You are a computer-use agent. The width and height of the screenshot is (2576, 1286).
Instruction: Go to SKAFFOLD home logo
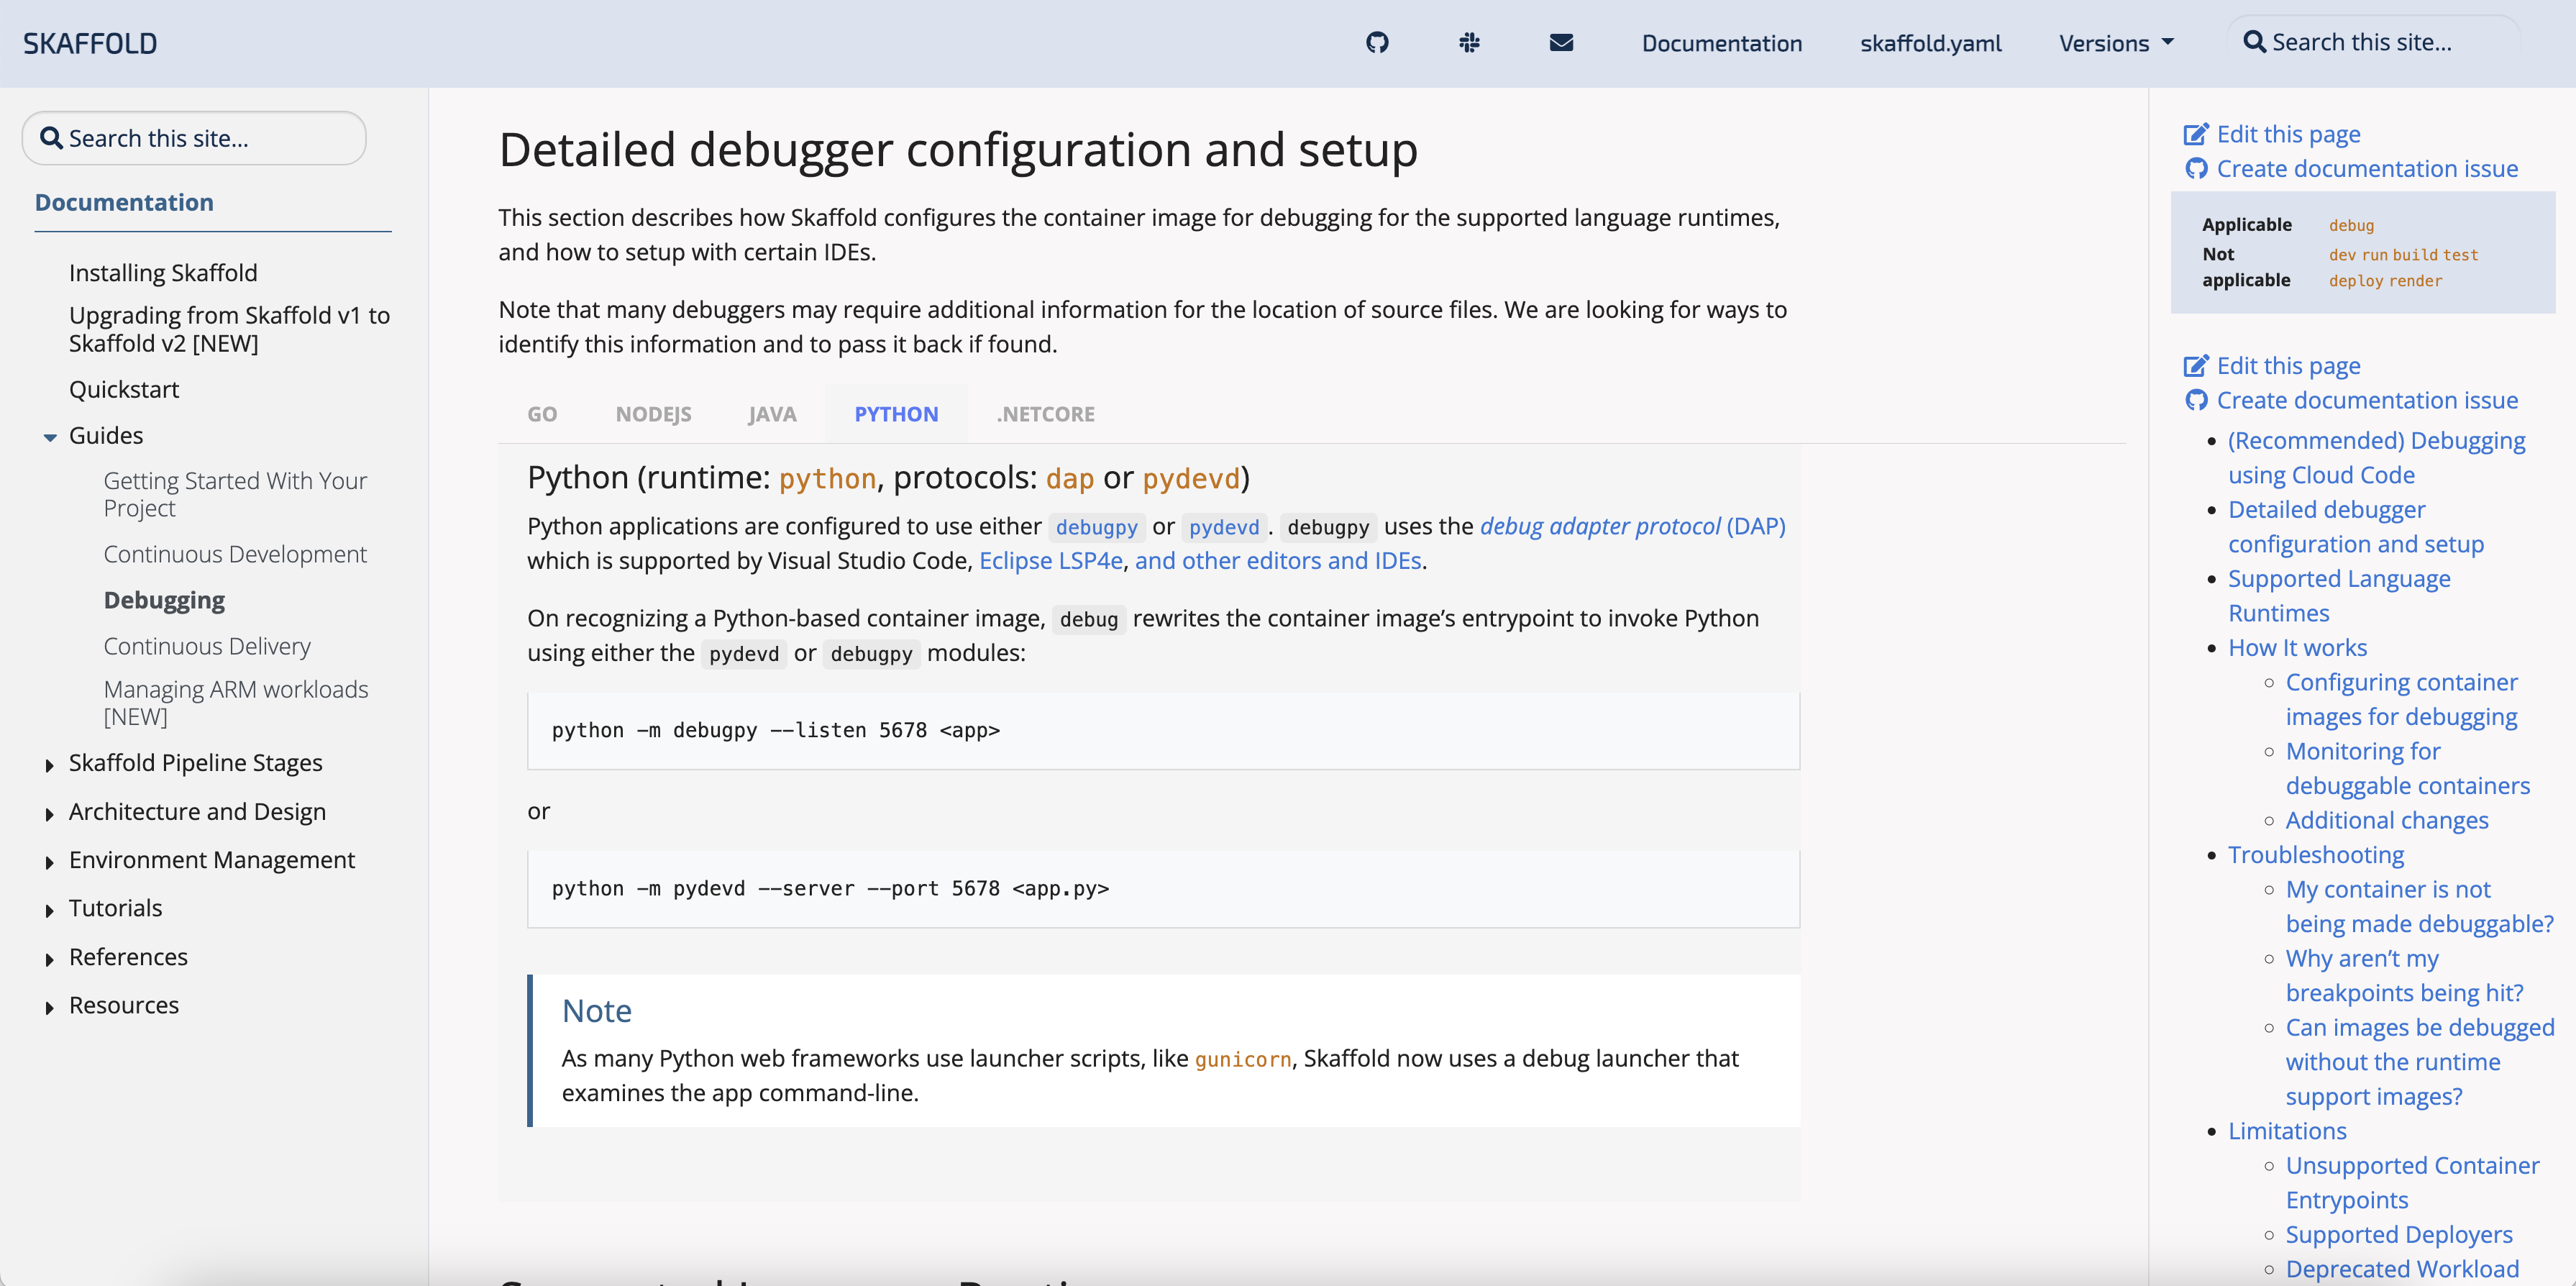(x=90, y=43)
